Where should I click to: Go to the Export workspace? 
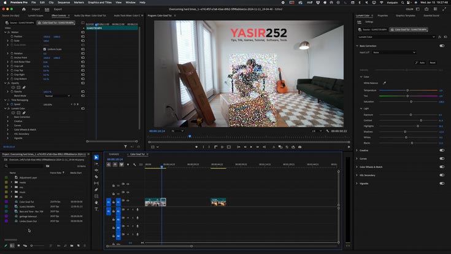pyautogui.click(x=58, y=9)
